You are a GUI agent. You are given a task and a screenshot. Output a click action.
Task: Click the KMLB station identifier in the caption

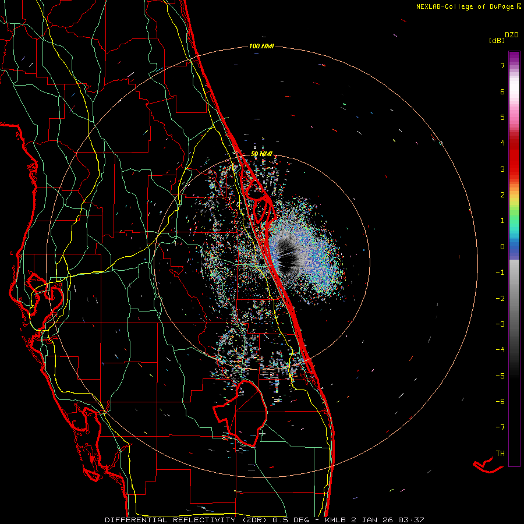tap(337, 520)
